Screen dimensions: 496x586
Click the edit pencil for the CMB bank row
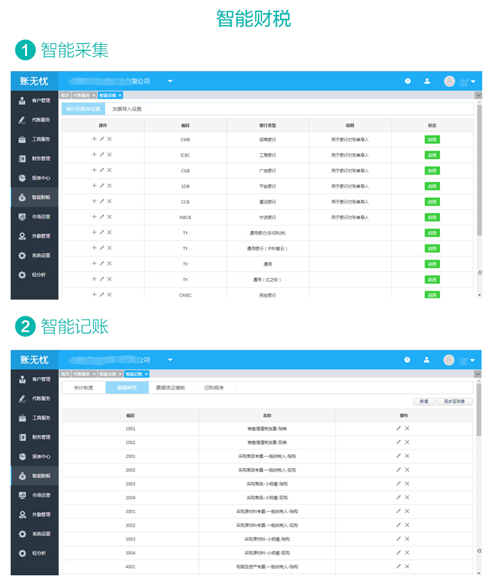(x=102, y=139)
